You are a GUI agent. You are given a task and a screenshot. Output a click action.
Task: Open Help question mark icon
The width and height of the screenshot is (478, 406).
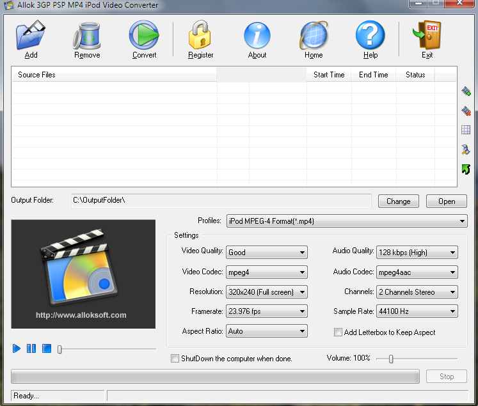click(370, 35)
